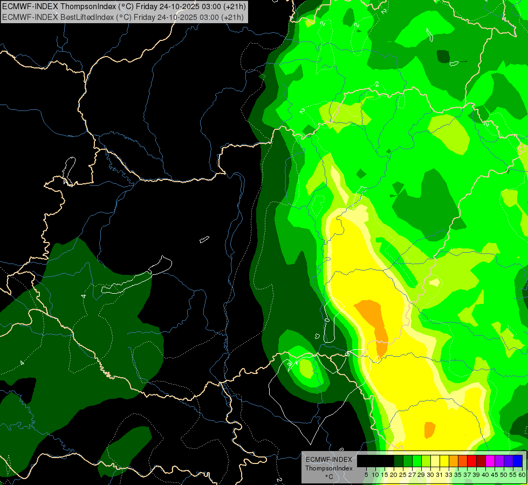Screen dimensions: 528x485
Task: Click the legend value label 37
Action: coord(467,475)
